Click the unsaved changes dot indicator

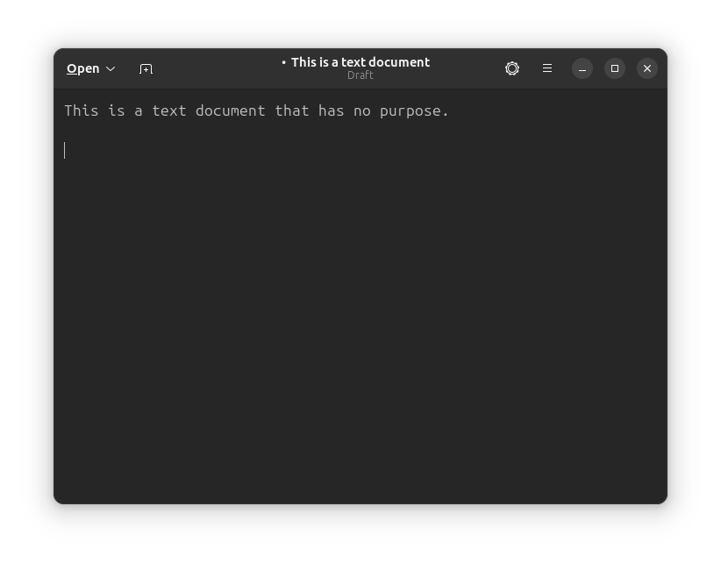coord(282,62)
